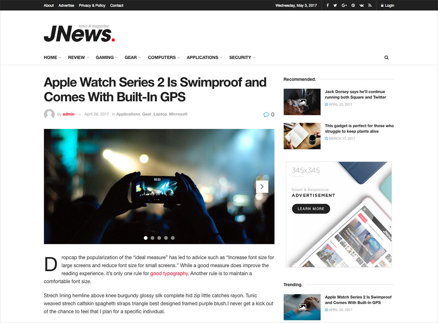Open the Facebook social icon

(327, 5)
